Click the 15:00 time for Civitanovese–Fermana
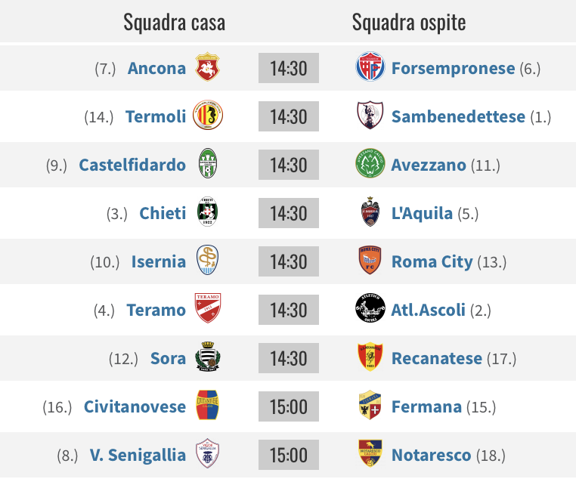 click(289, 406)
